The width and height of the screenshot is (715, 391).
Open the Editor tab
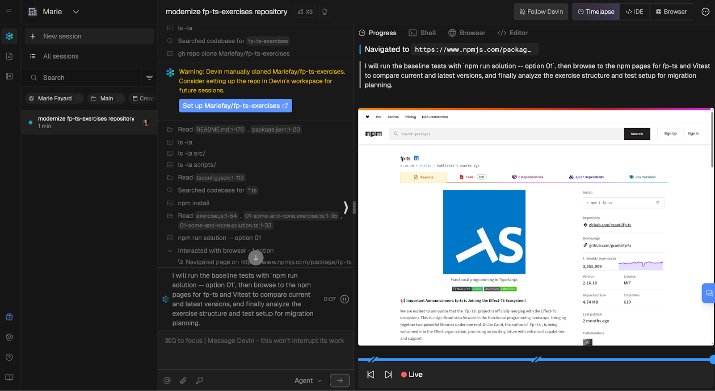[x=512, y=33]
